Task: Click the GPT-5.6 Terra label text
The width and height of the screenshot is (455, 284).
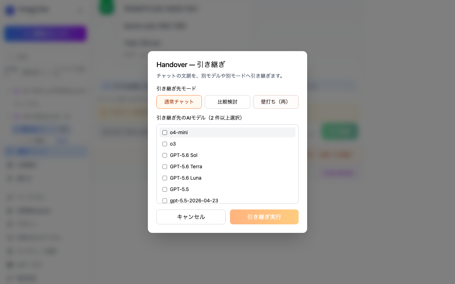Action: tap(186, 166)
